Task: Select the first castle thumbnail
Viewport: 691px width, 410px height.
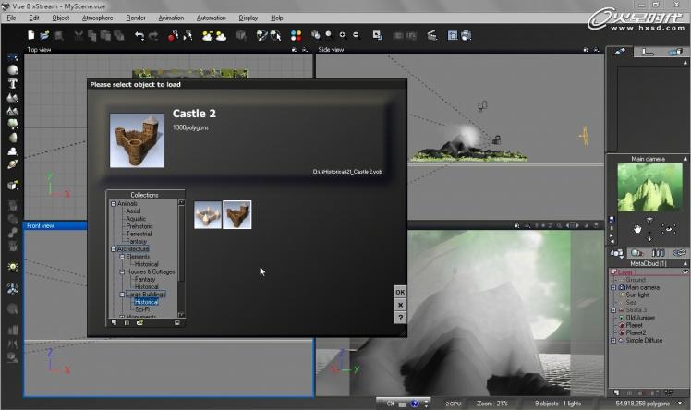Action: (x=208, y=214)
